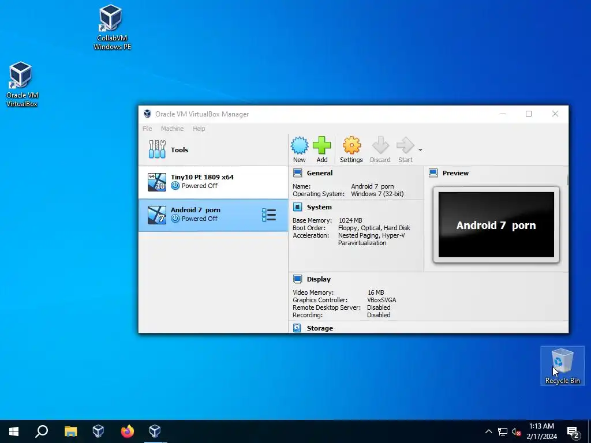Viewport: 591px width, 443px height.
Task: Select the Oracle VM VirtualBox desktop shortcut
Action: click(x=21, y=85)
